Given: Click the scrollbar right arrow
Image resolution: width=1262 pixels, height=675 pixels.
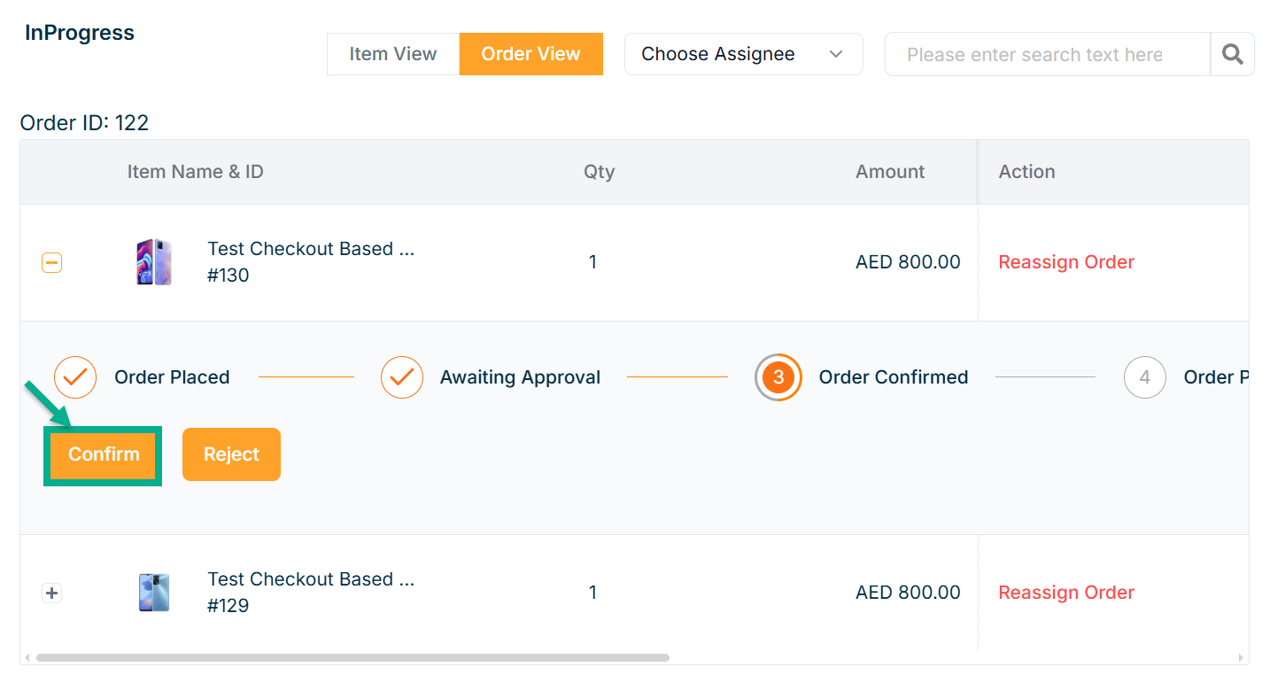Looking at the screenshot, I should coord(1241,658).
